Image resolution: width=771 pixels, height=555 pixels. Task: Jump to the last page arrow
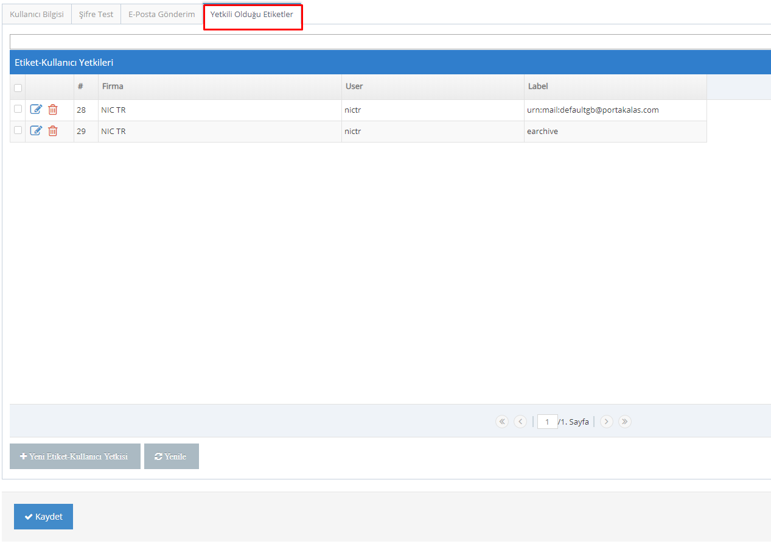[624, 422]
